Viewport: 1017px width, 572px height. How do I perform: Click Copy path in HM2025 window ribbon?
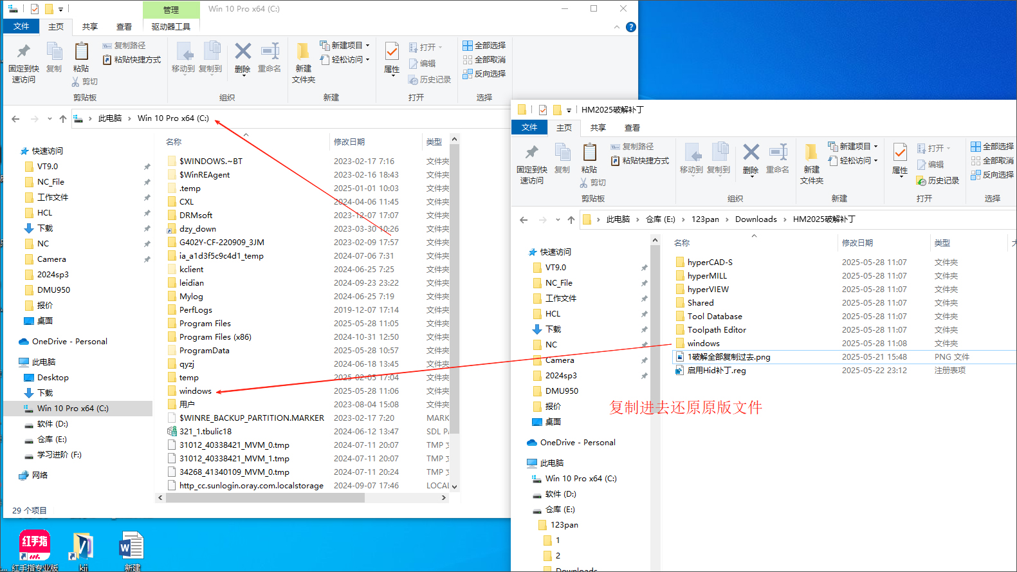[x=632, y=147]
